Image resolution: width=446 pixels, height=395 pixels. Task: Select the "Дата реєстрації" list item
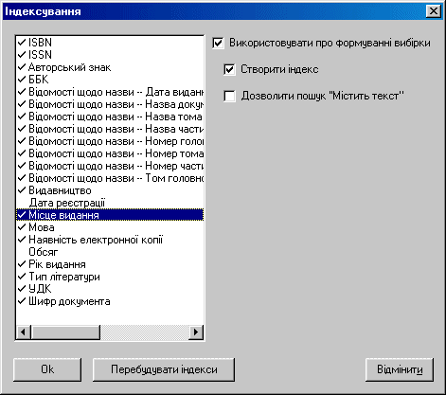(110, 203)
